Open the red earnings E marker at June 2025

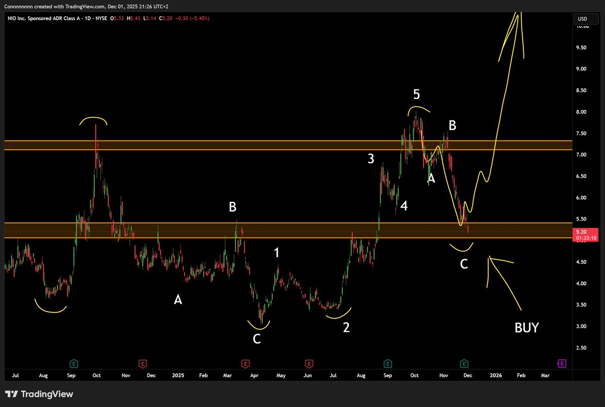tap(308, 363)
